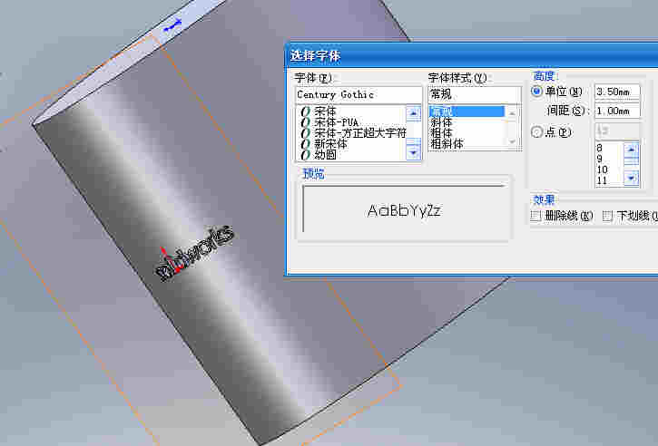The height and width of the screenshot is (446, 658).
Task: Toggle the 删除线 strikethrough checkbox
Action: [x=535, y=216]
